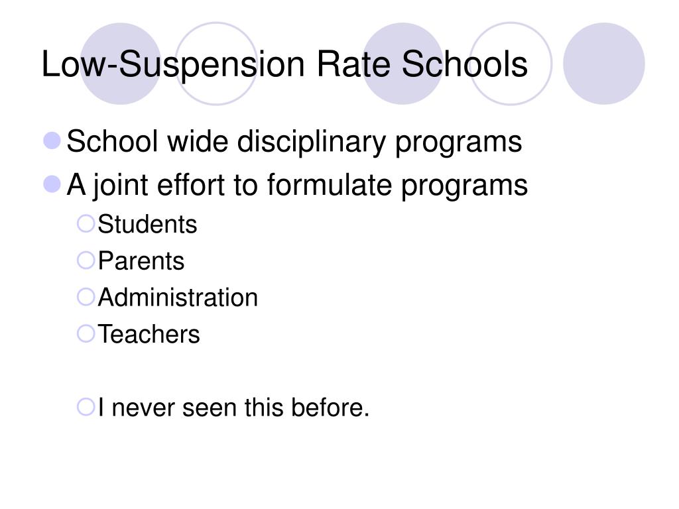The width and height of the screenshot is (679, 509).
Task: Click the line A joint effort to formulate programs
Action: pyautogui.click(x=297, y=186)
